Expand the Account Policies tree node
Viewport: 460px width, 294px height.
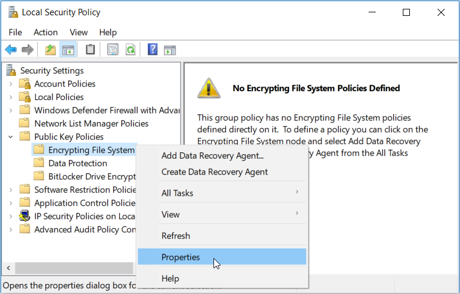point(11,84)
